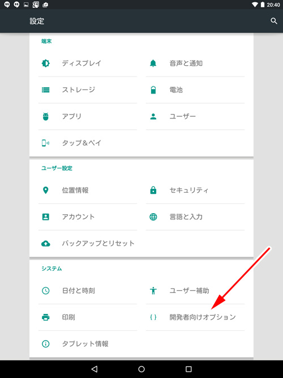Tap the braces icon for developer options
283x378 pixels.
coord(153,317)
